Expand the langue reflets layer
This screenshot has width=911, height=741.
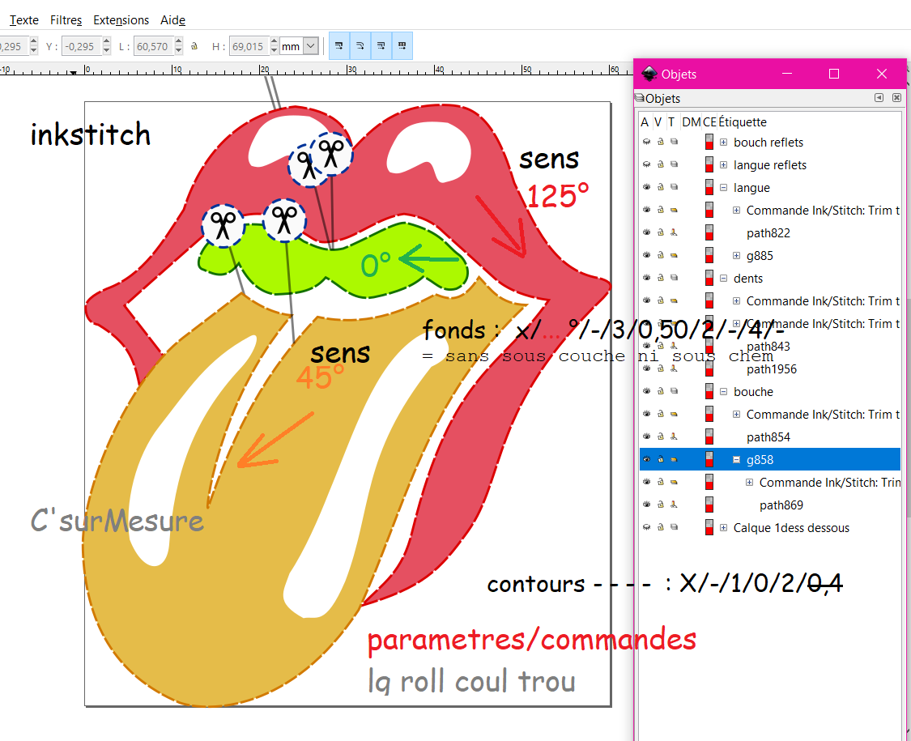point(723,164)
